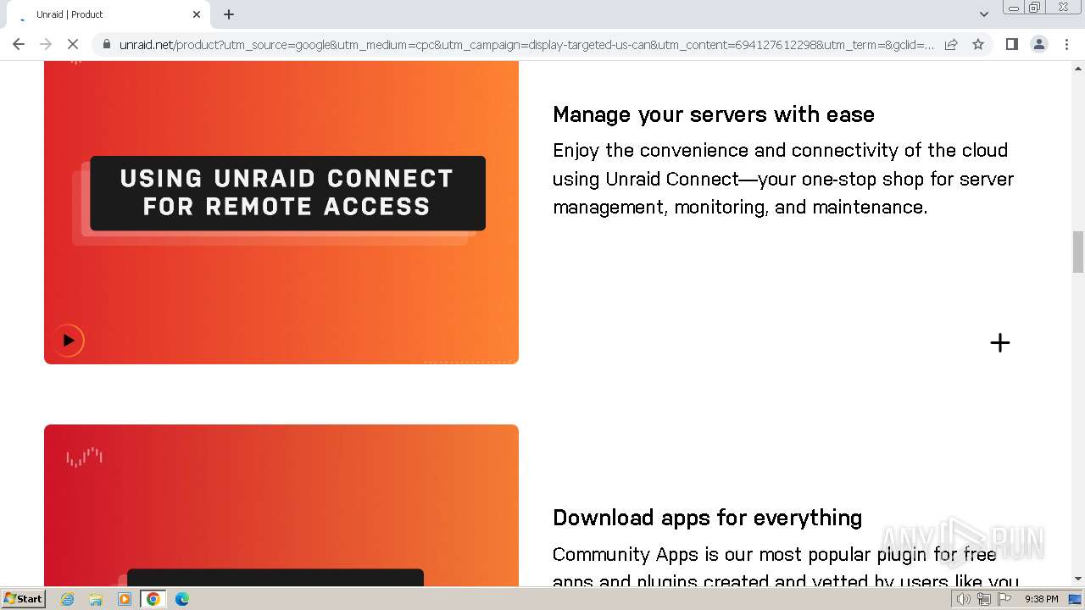Launch Internet Explorer from taskbar
The width and height of the screenshot is (1085, 610).
(67, 599)
